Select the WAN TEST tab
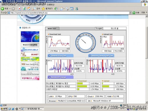 coord(52,28)
